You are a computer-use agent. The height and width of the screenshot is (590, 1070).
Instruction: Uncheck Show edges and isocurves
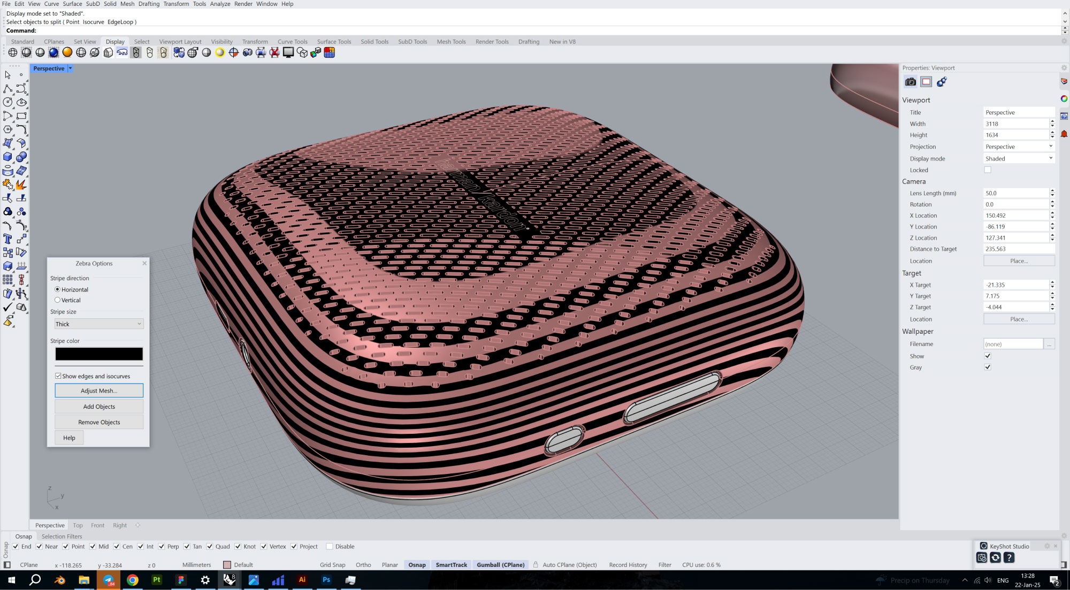[x=58, y=376]
